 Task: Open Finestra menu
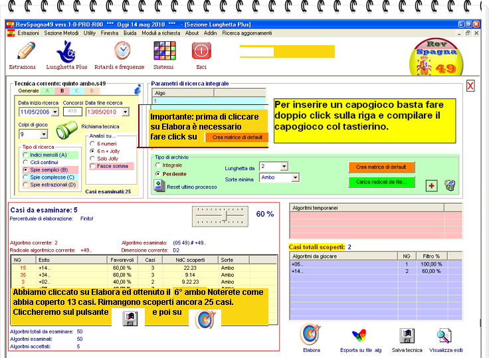[x=110, y=33]
